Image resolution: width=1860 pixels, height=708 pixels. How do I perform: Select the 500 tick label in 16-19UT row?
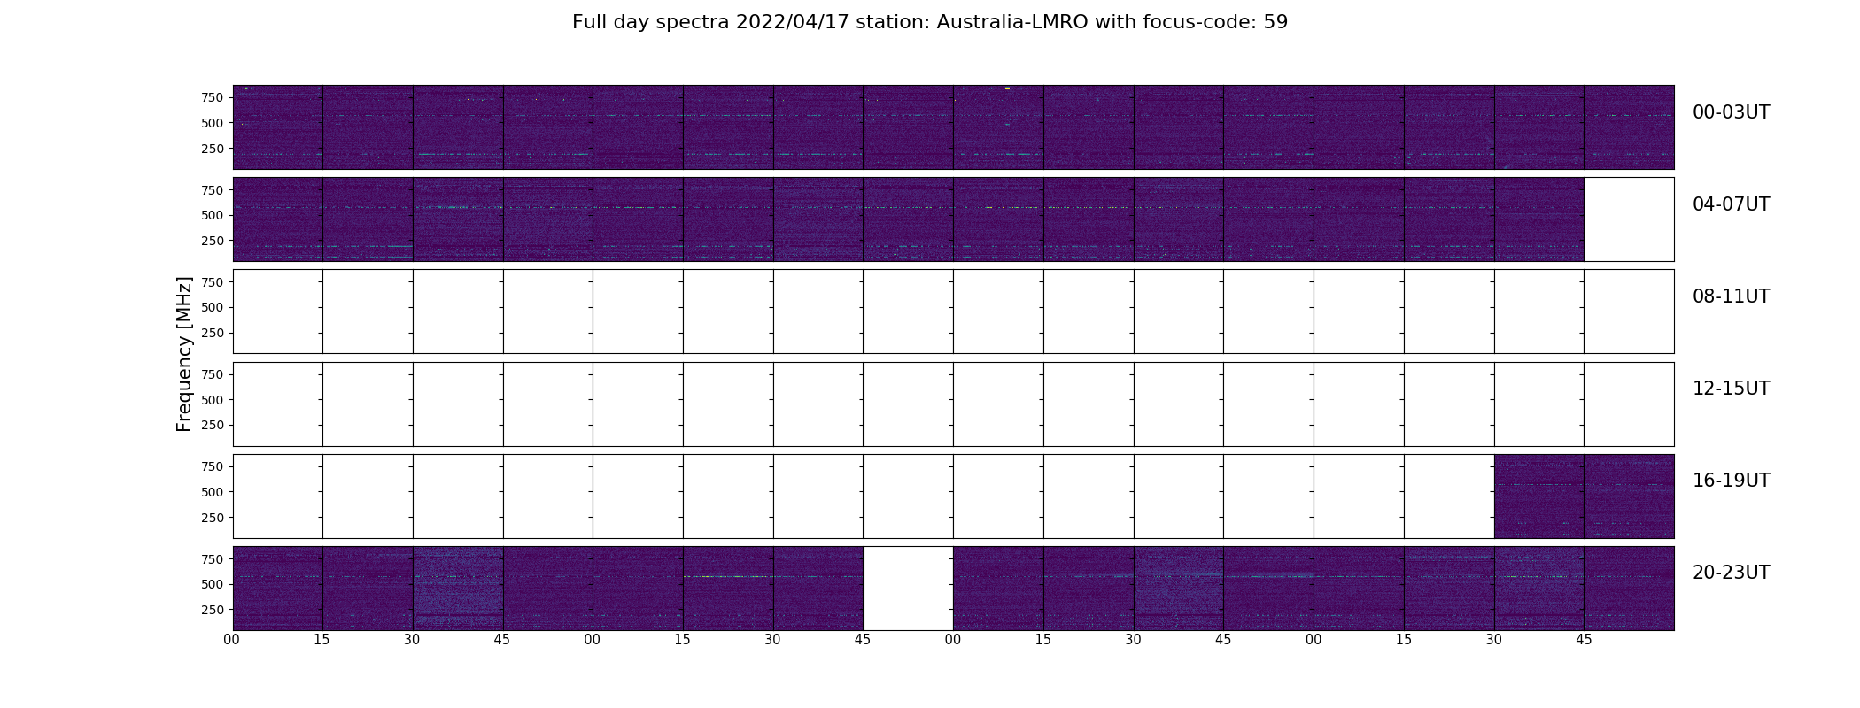213,492
